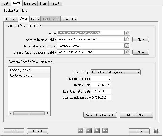Open the Reports tab
The height and width of the screenshot is (136, 163).
coord(56,3)
